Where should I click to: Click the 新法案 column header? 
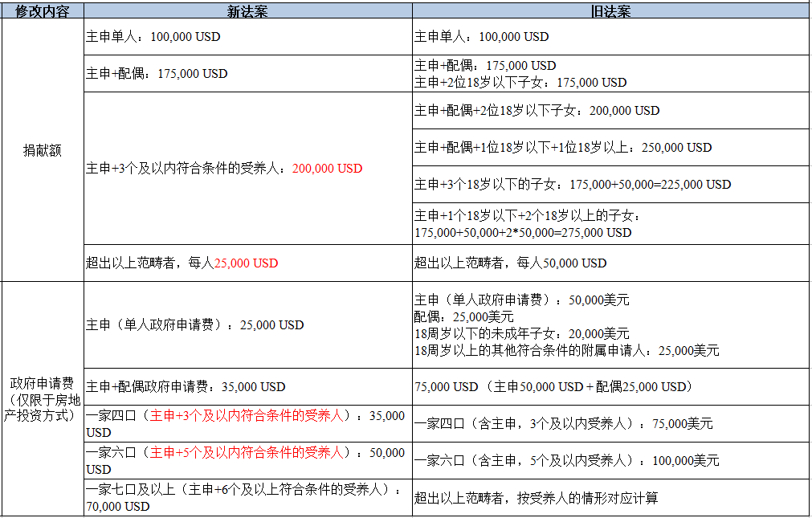click(244, 10)
